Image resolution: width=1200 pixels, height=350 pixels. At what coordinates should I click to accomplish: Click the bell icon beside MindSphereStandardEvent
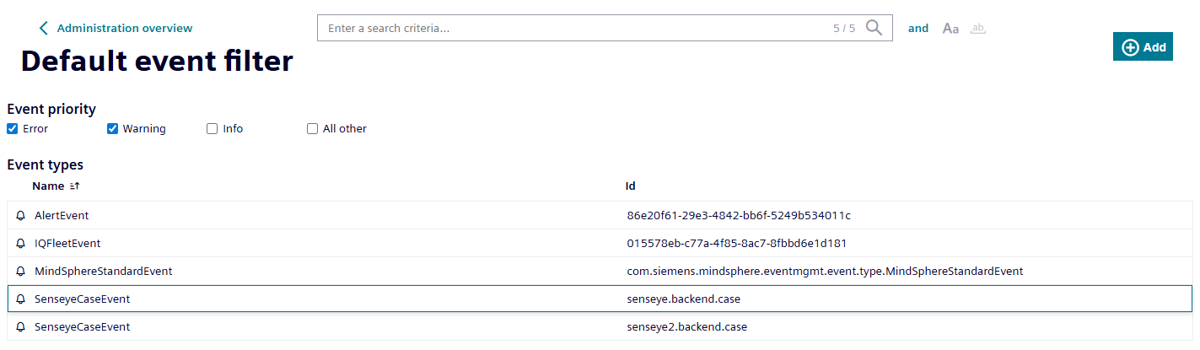[x=20, y=272]
